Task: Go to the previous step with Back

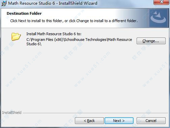Action: 89,121
